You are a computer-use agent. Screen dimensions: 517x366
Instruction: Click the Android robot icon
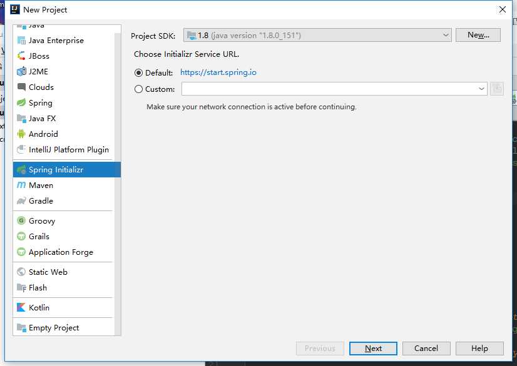[21, 134]
